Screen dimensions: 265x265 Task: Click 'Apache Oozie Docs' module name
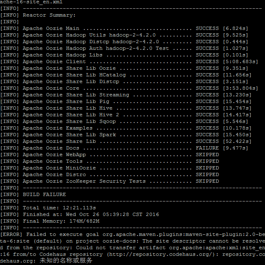click(51, 148)
